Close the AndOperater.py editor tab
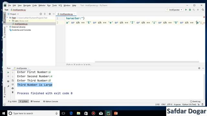The width and height of the screenshot is (207, 116). [75, 14]
